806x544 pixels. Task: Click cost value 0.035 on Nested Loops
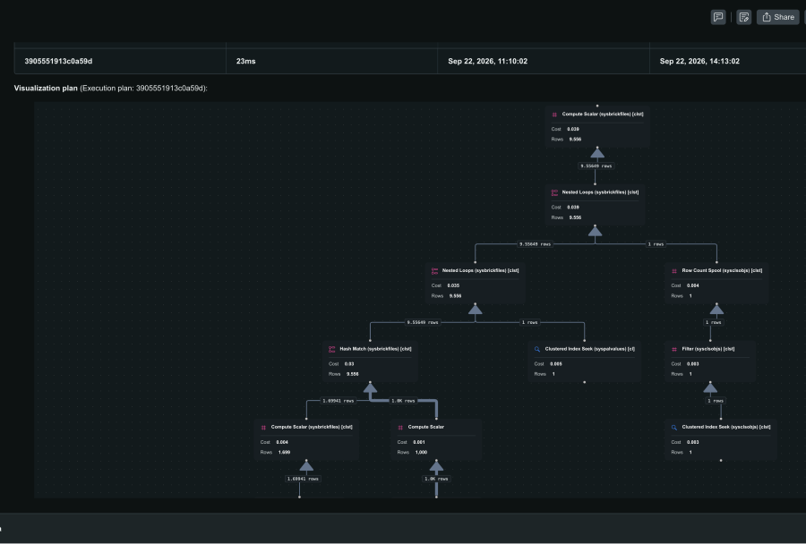pos(453,285)
